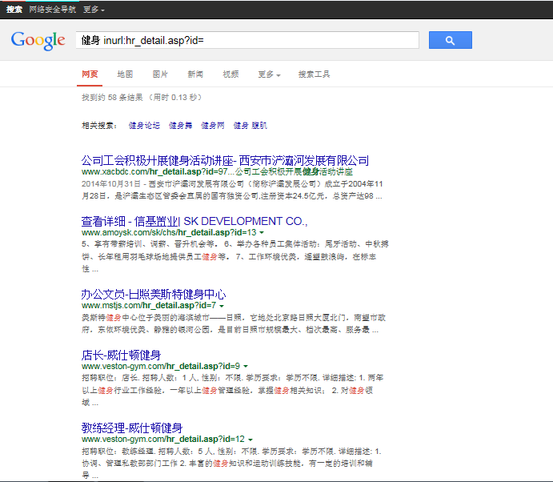Viewport: 553px width, 482px height.
Task: Click the blue magnifier search button
Action: (450, 40)
